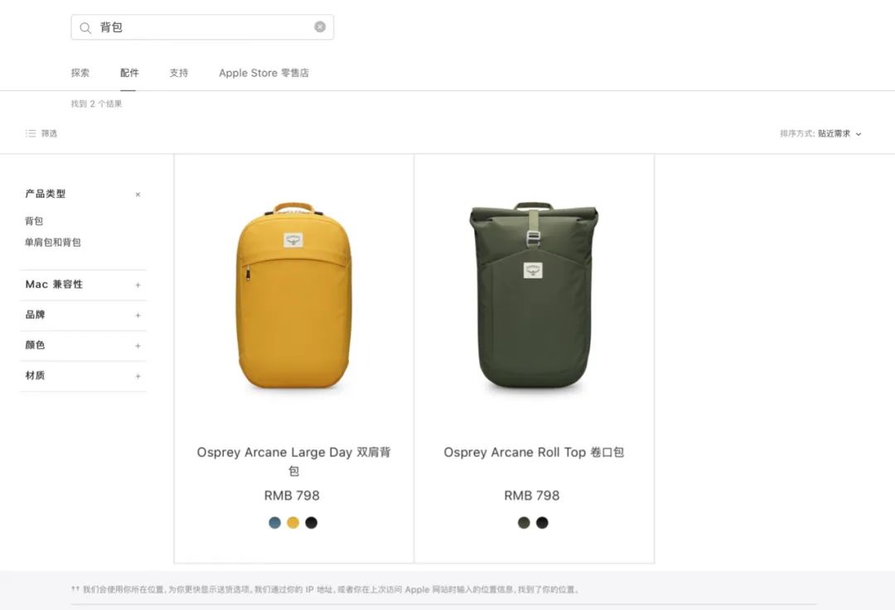The height and width of the screenshot is (610, 895).
Task: Select black color for Roll Top bag
Action: 542,523
